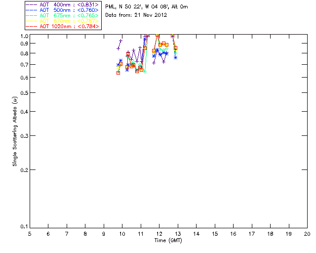The image size is (316, 253).
Task: Click the 1.0 y-axis tick label
Action: (x=24, y=36)
